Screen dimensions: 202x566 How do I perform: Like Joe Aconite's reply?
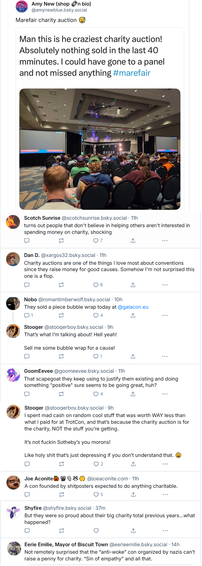(x=96, y=495)
